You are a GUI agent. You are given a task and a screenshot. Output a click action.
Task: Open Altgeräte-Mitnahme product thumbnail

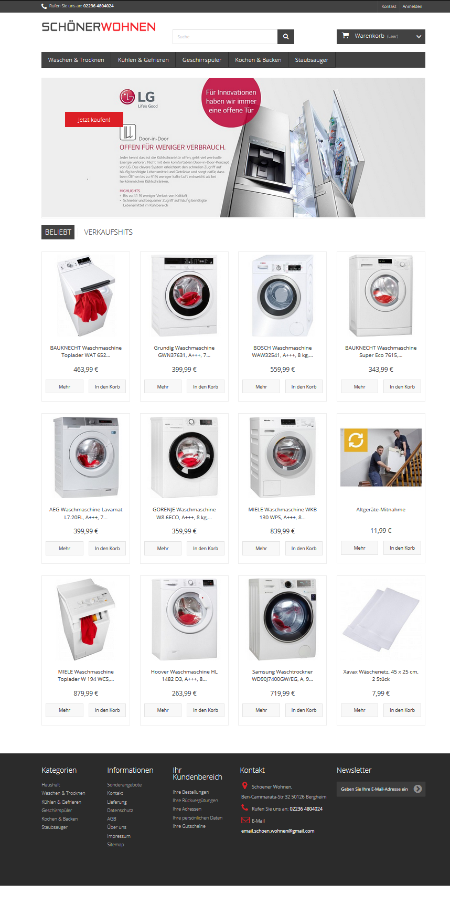click(381, 457)
